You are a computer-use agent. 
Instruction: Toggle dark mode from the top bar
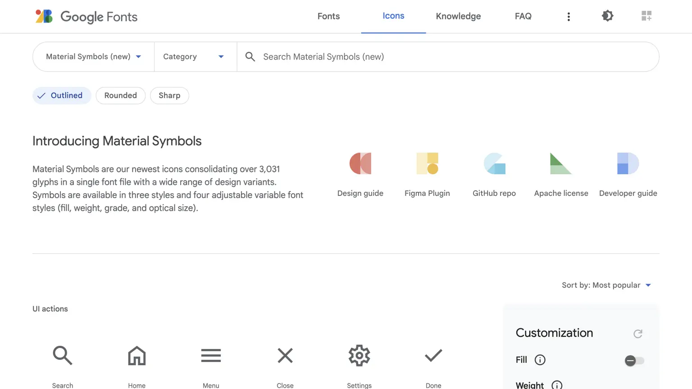(607, 16)
